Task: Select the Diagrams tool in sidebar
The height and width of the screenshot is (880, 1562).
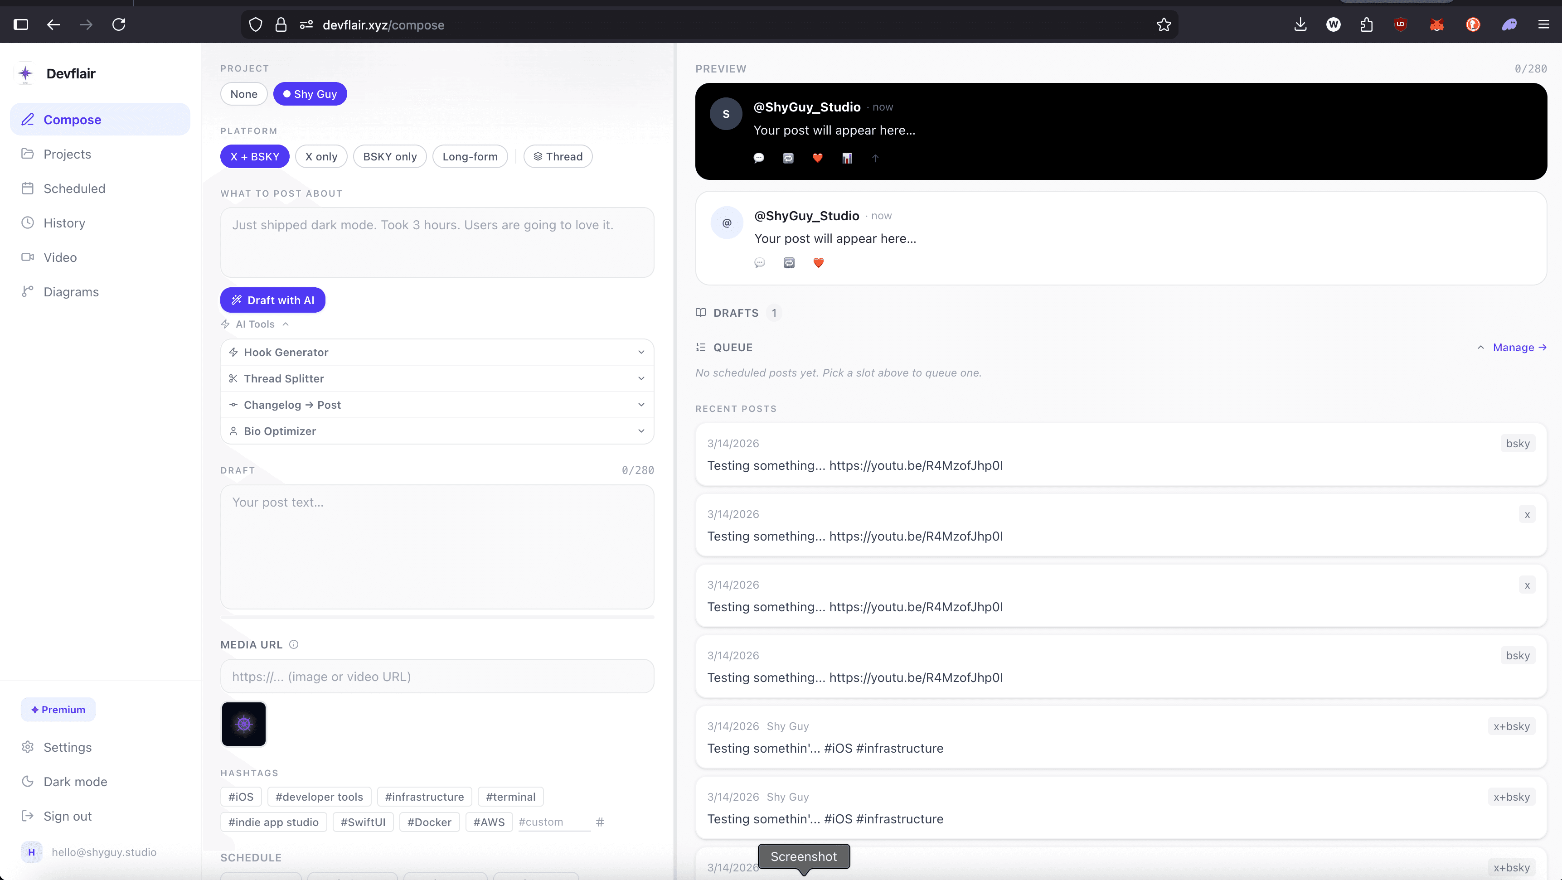Action: pyautogui.click(x=71, y=291)
